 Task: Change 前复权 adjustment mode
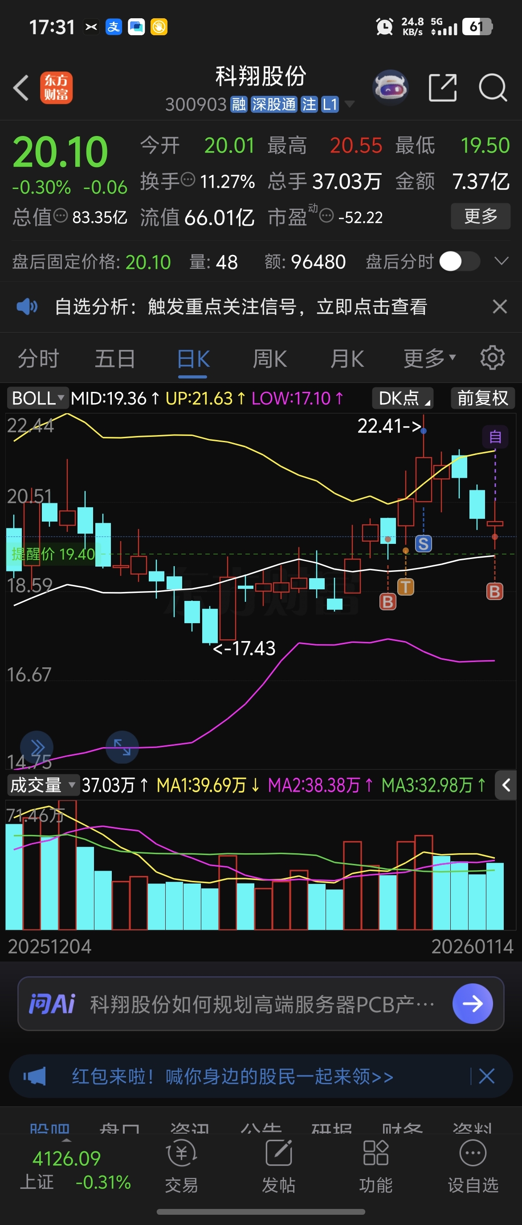[482, 398]
